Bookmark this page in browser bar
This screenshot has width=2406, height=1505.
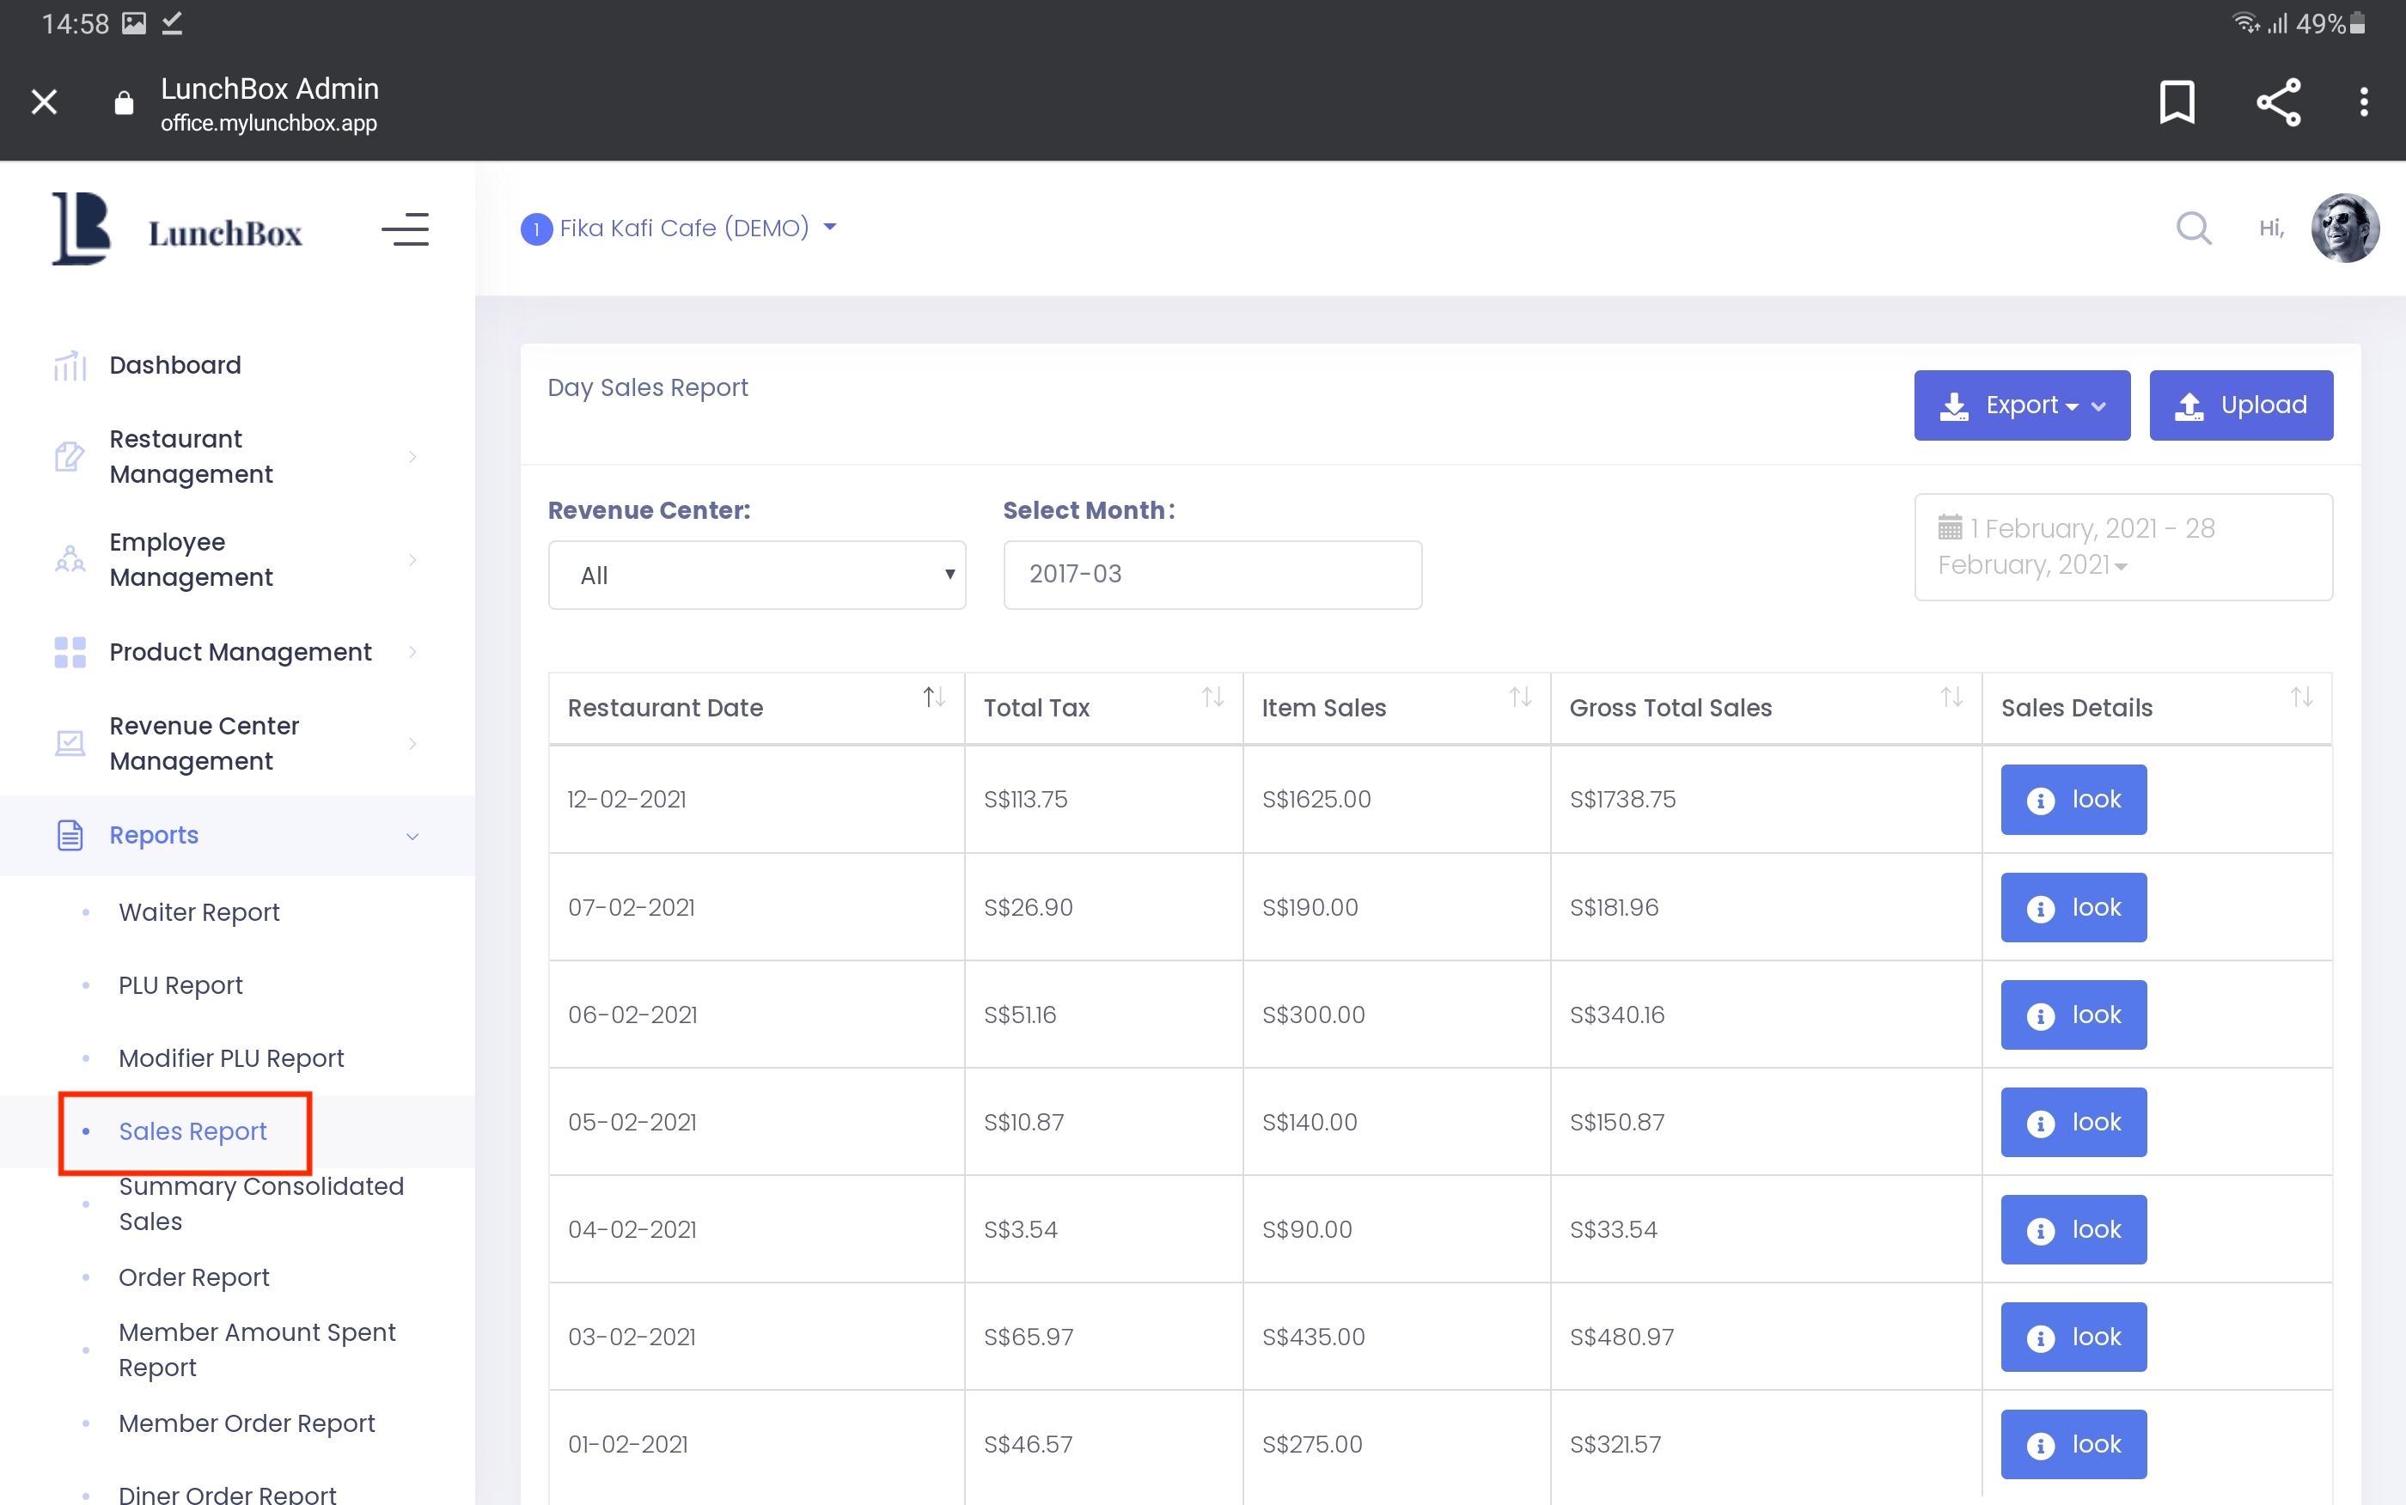(x=2177, y=101)
